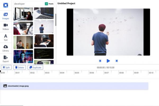Select two women with laptop thumbnail

[44, 41]
